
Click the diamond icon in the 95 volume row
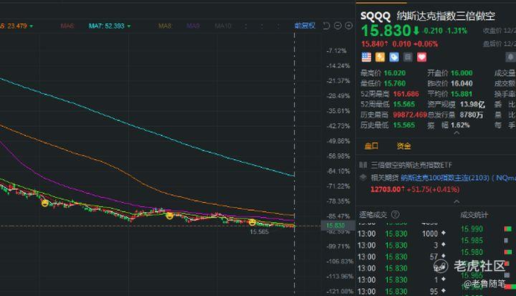click(444, 291)
